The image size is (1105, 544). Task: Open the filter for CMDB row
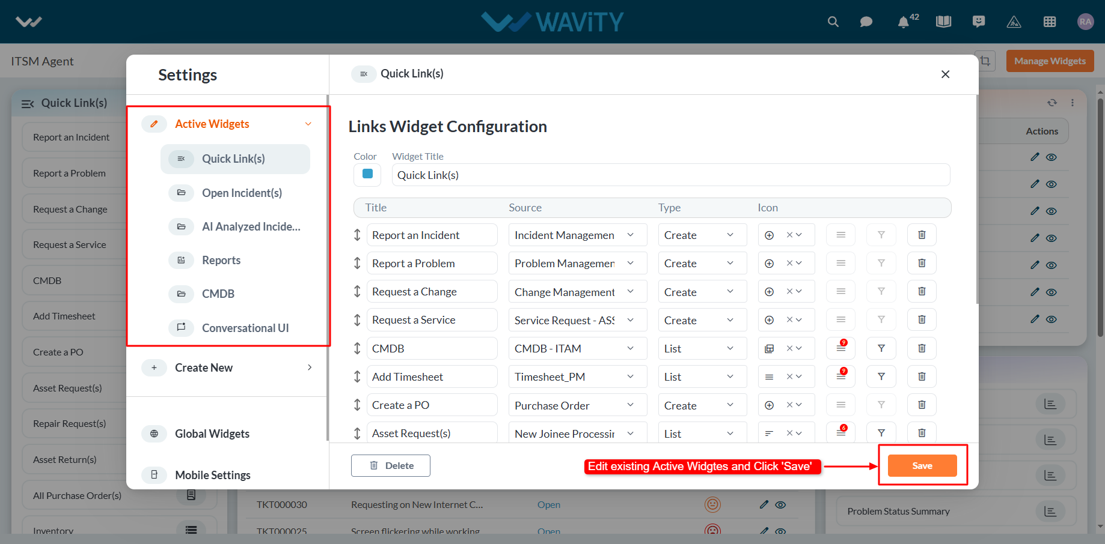pos(881,348)
